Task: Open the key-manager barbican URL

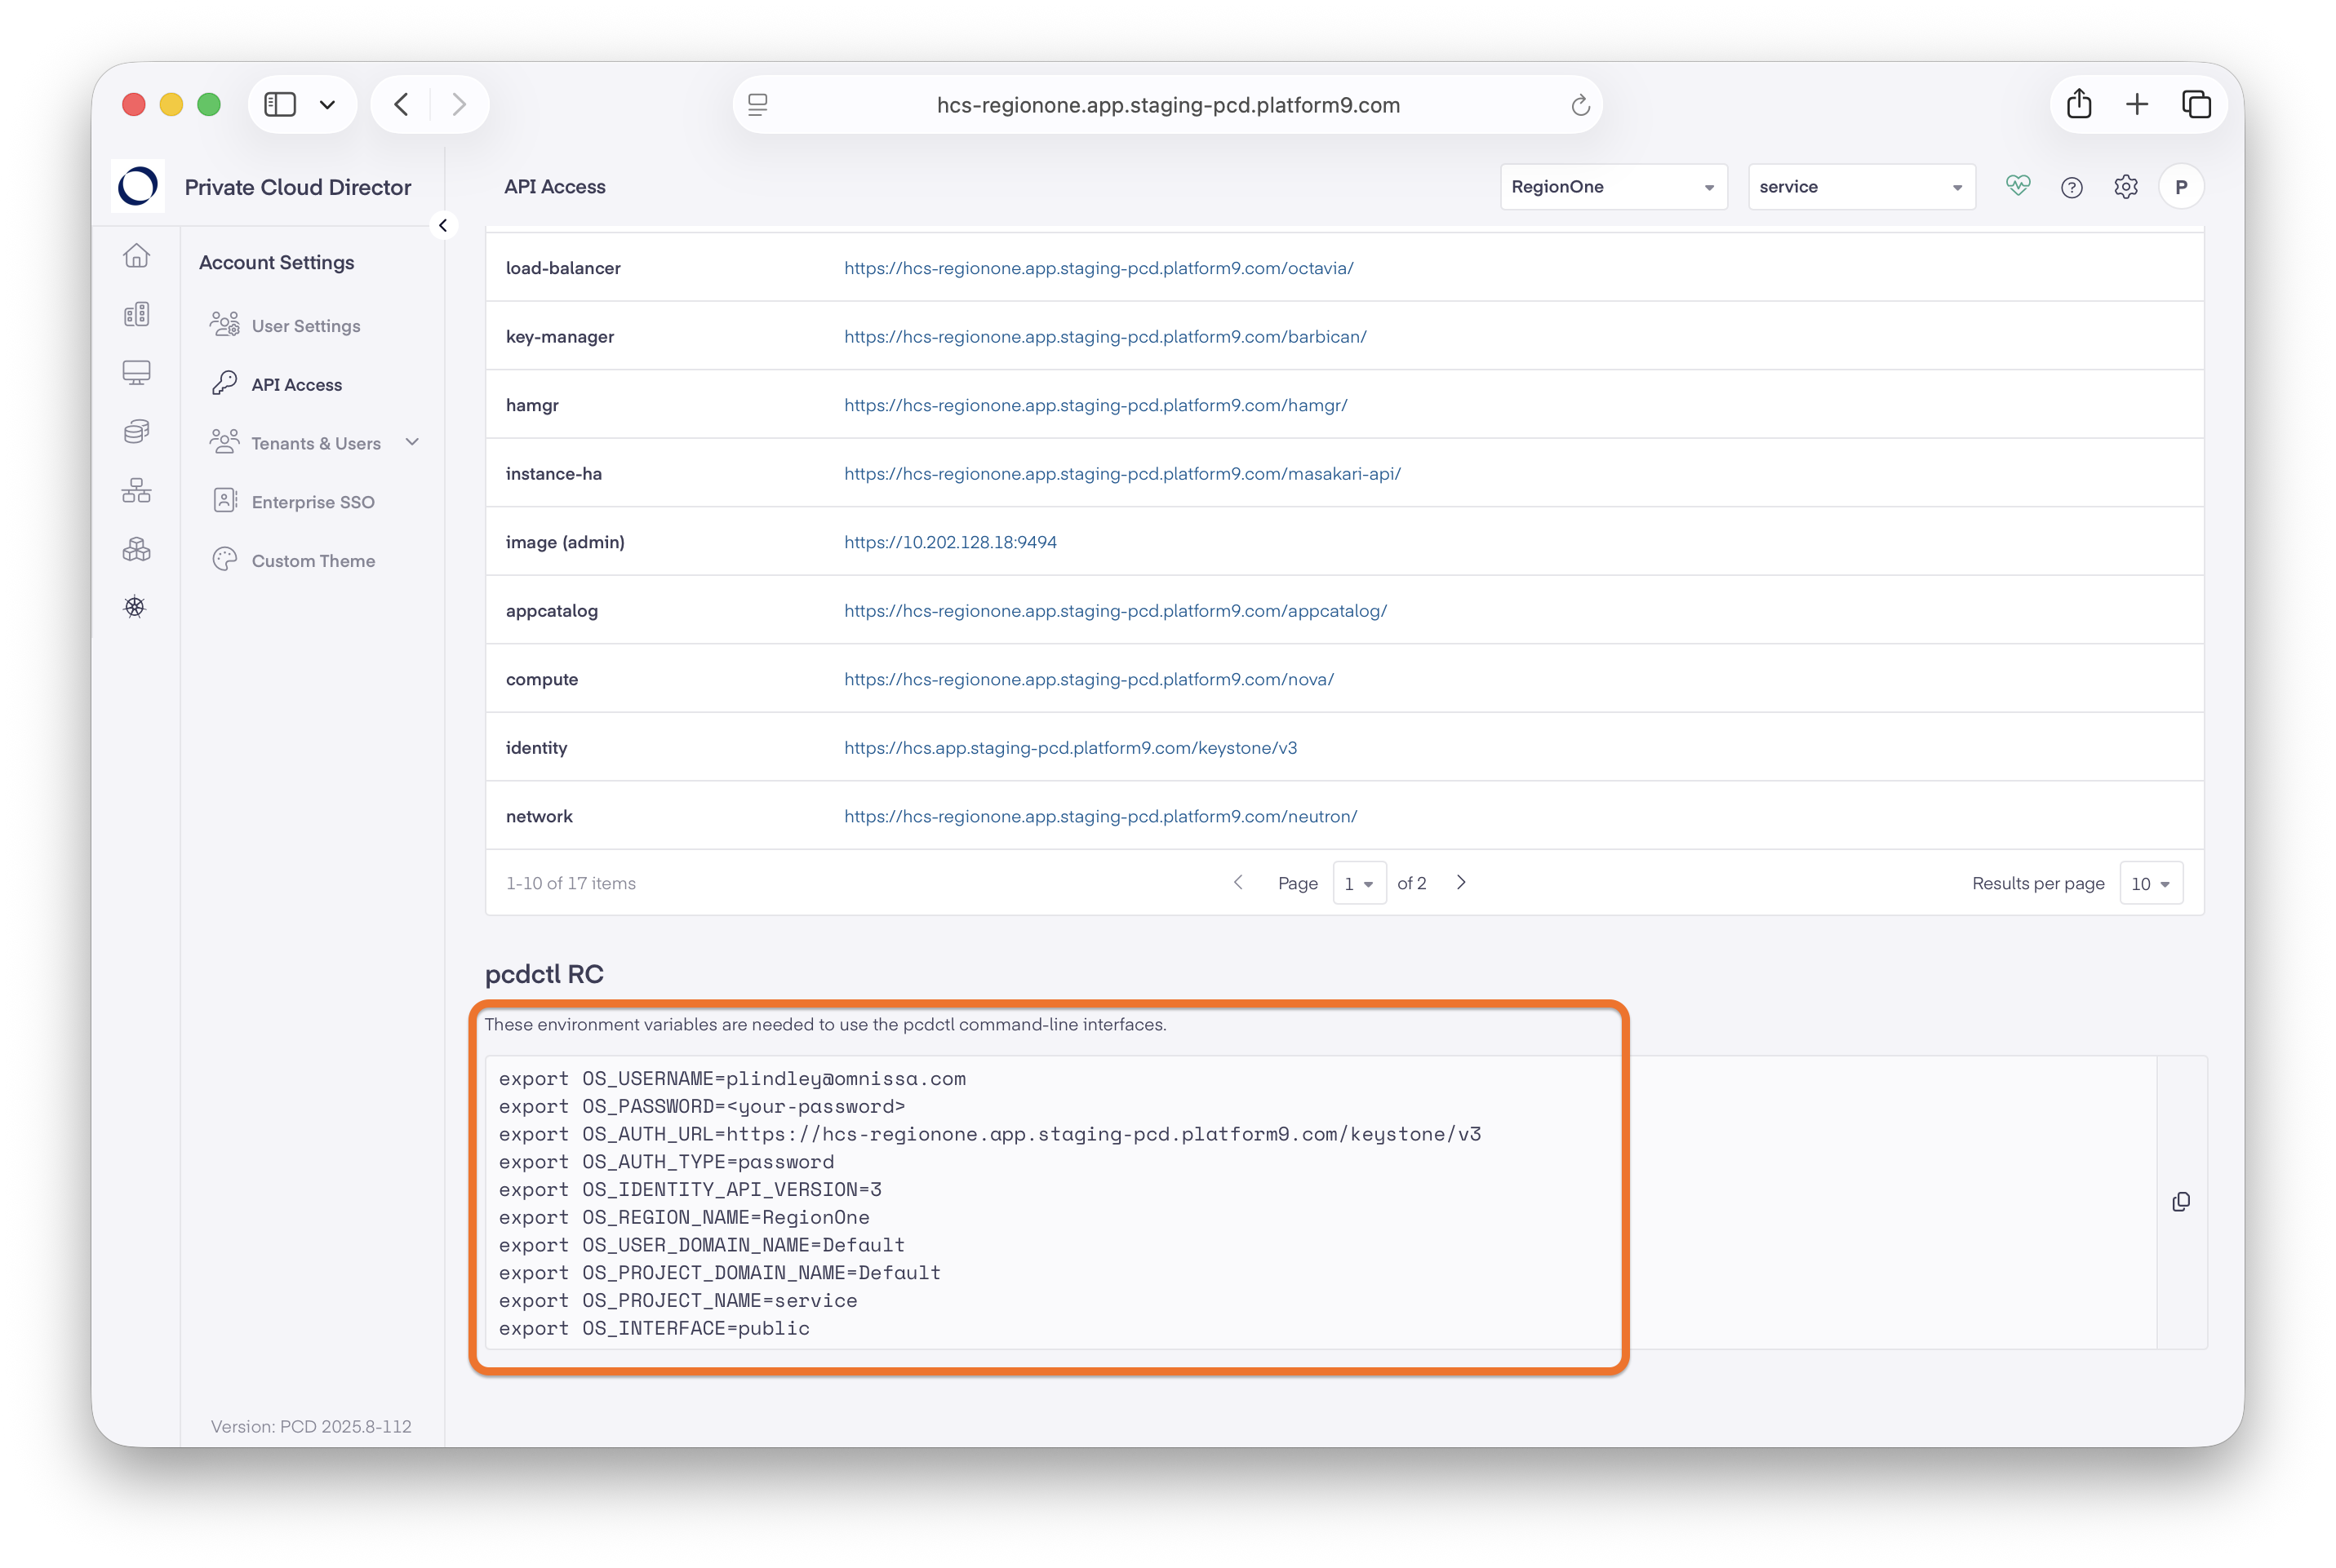Action: [x=1104, y=337]
